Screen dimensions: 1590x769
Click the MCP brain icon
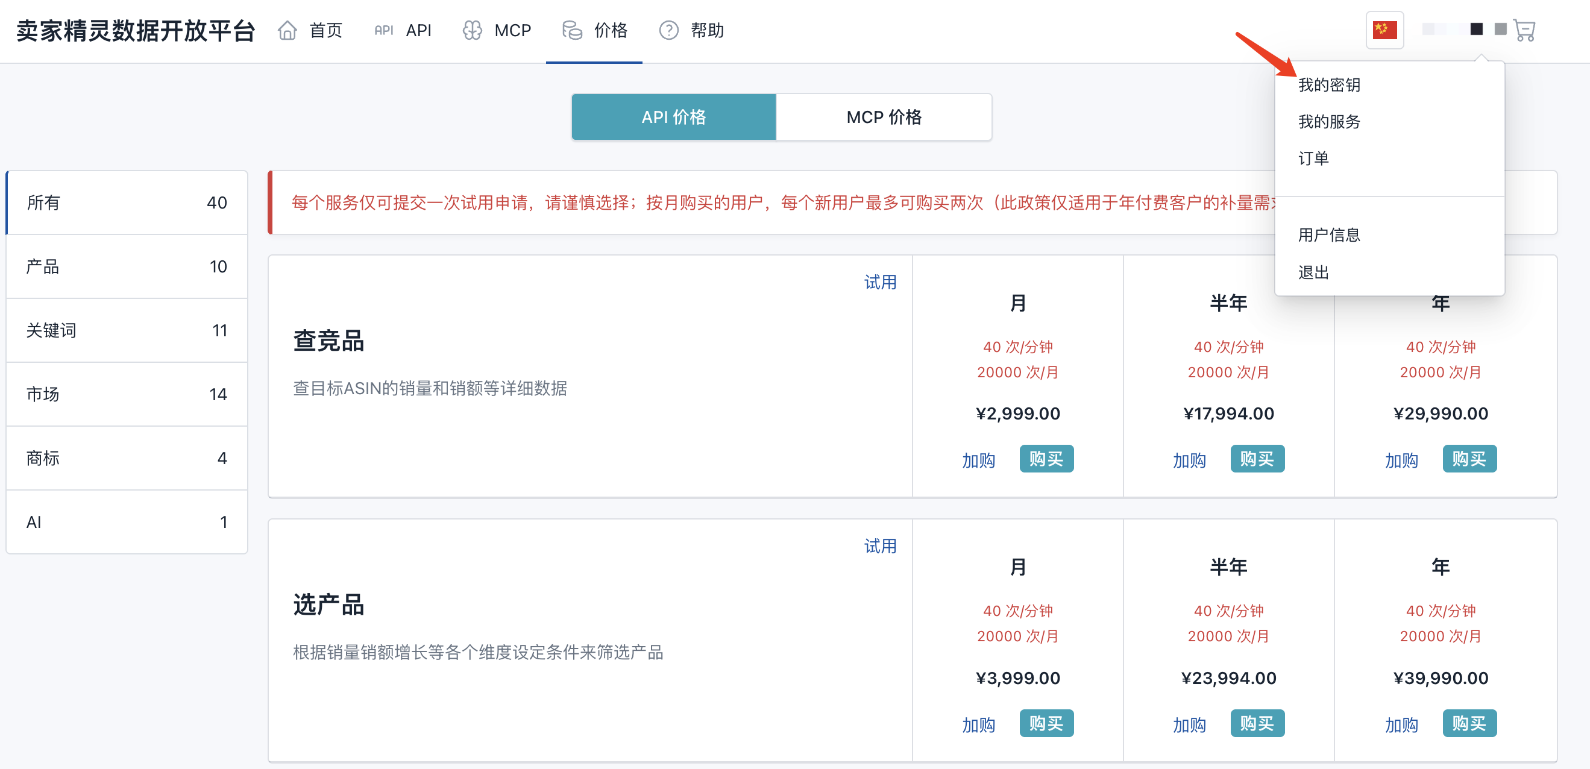tap(472, 30)
